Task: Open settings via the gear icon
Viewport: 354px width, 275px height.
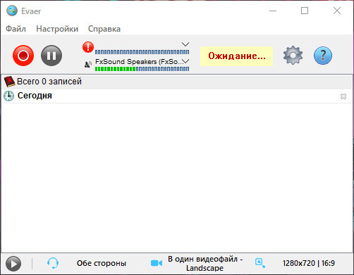Action: coord(293,56)
